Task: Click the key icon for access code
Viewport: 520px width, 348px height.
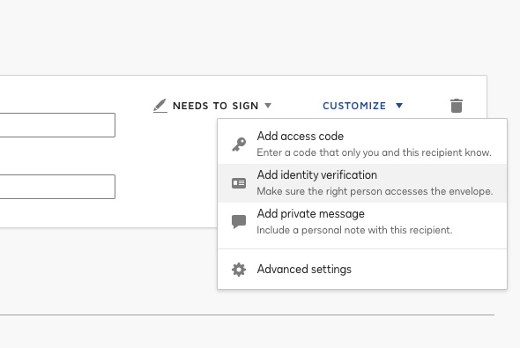Action: 239,144
